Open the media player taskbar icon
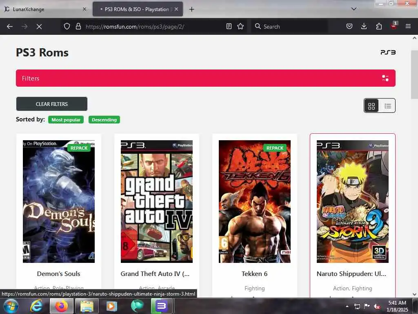Screen dimensions: 418x314 [x=112, y=306]
